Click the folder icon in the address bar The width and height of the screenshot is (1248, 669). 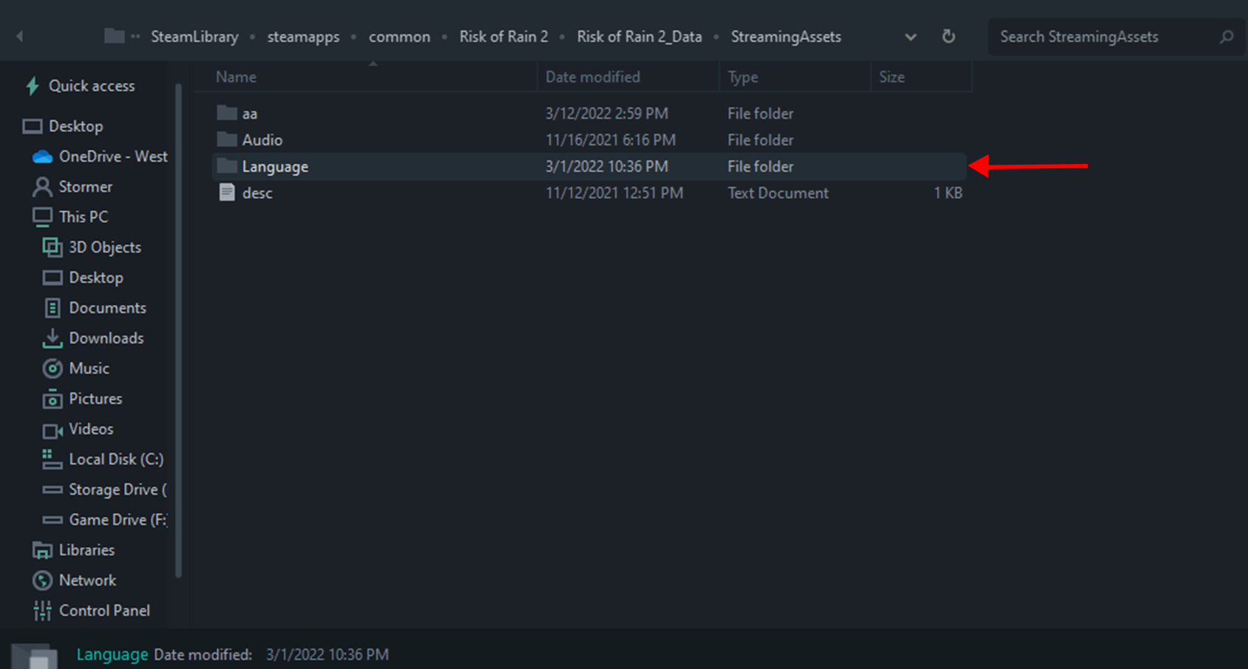[x=115, y=35]
